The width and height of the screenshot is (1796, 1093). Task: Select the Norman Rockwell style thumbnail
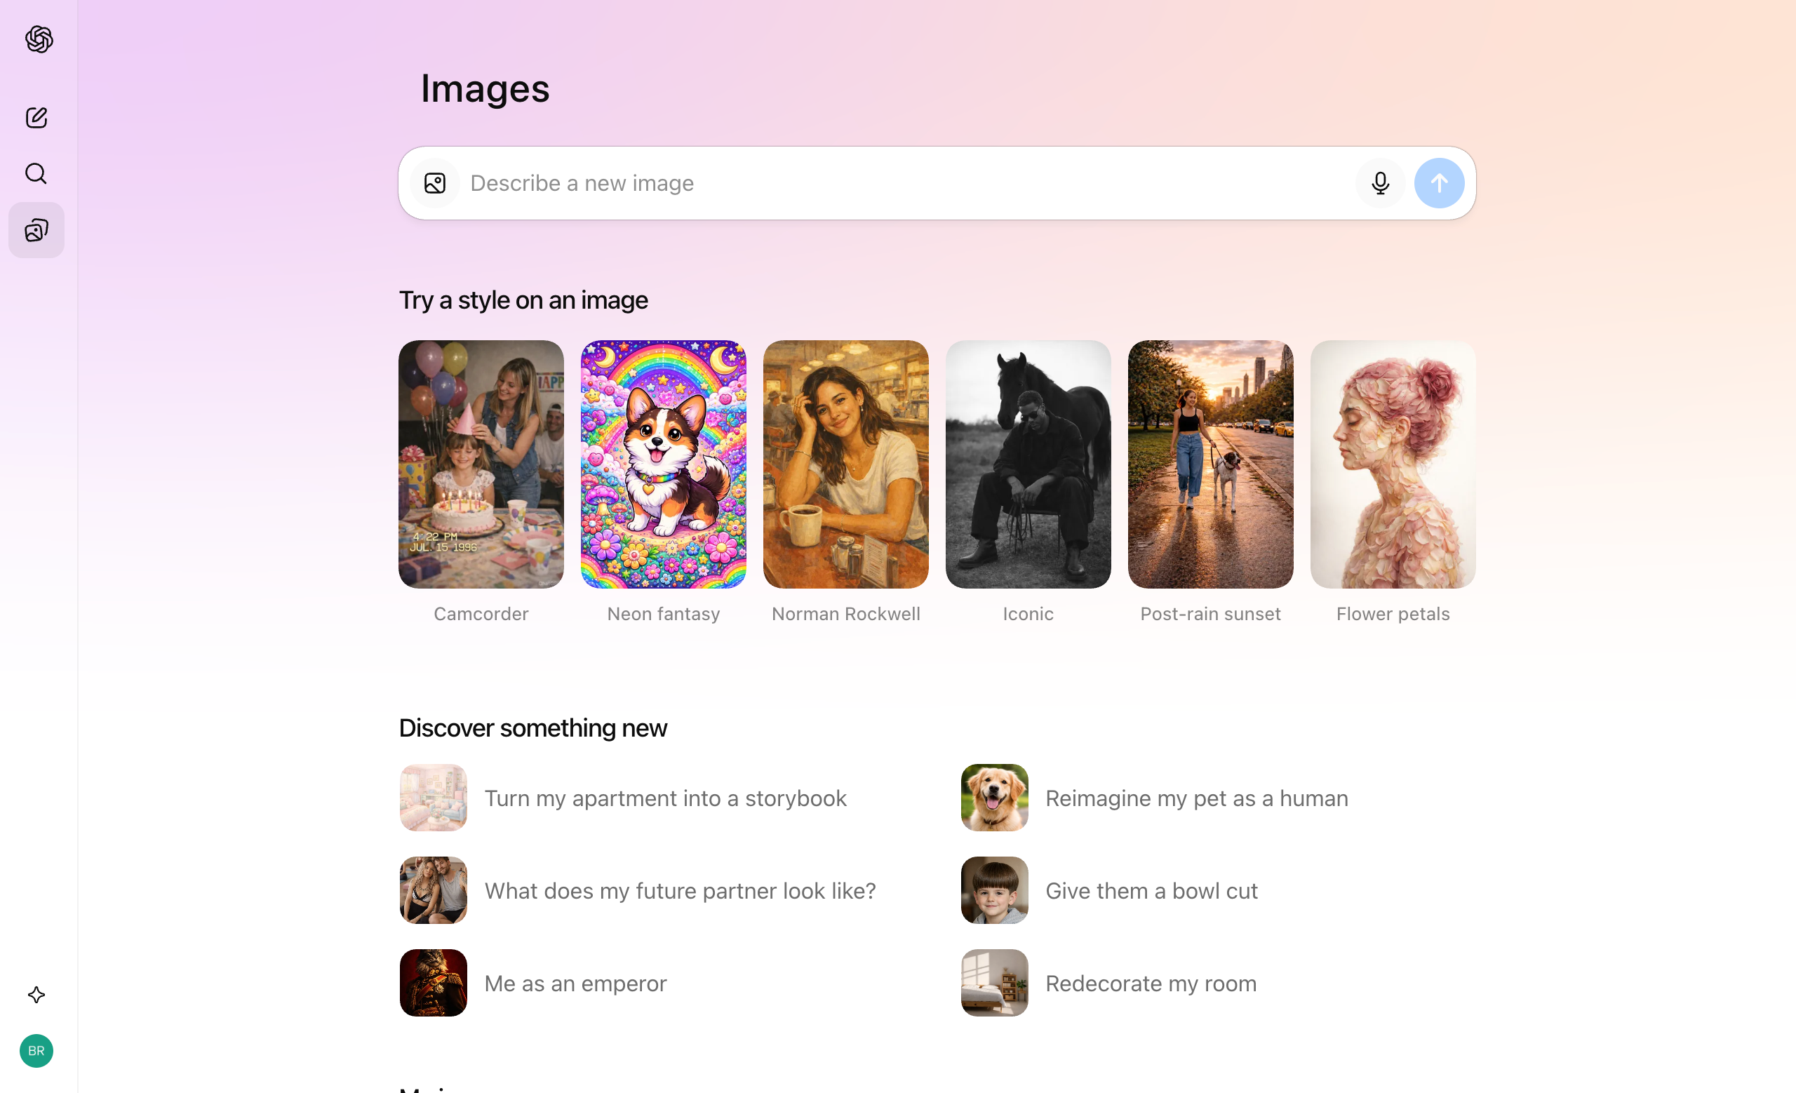point(846,464)
